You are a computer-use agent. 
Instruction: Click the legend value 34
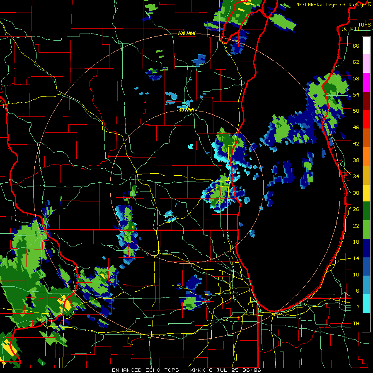(x=356, y=176)
